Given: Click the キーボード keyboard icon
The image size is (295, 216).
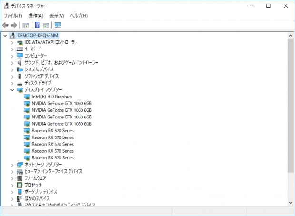Looking at the screenshot, I should coord(20,49).
